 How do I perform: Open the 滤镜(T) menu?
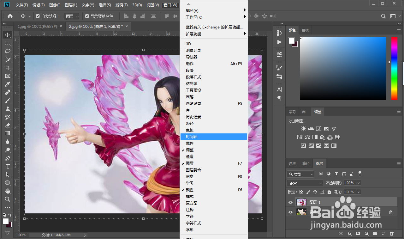pos(122,5)
